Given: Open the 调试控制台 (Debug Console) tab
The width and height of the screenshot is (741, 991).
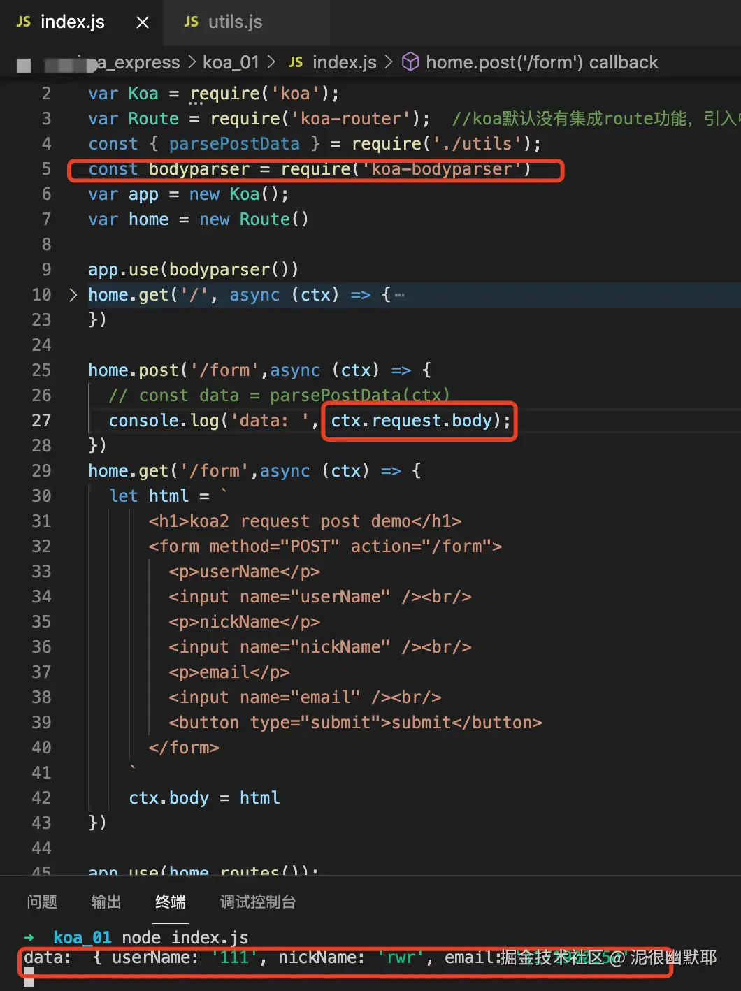Looking at the screenshot, I should (x=258, y=902).
